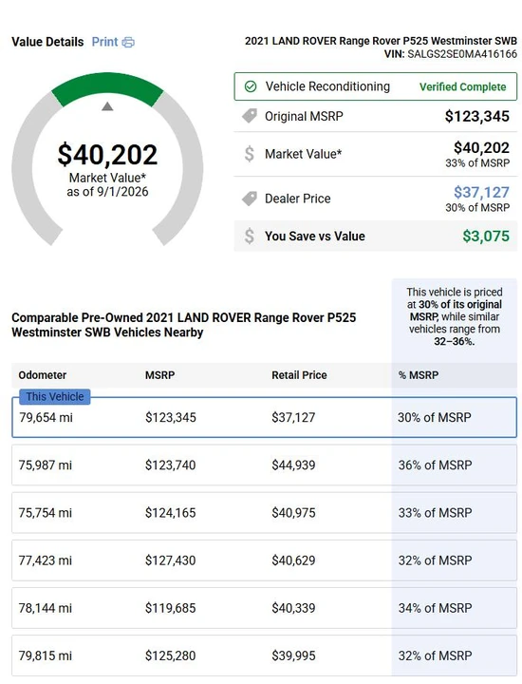
Task: Click the Print link
Action: [x=104, y=42]
